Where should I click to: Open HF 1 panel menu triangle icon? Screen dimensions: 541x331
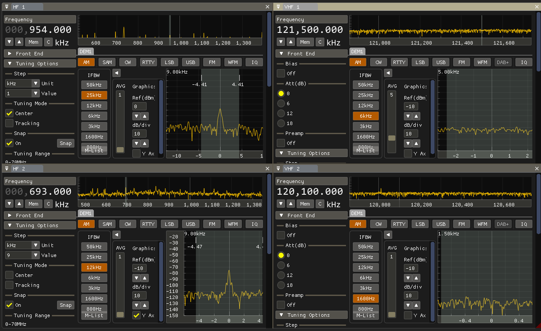pos(6,7)
